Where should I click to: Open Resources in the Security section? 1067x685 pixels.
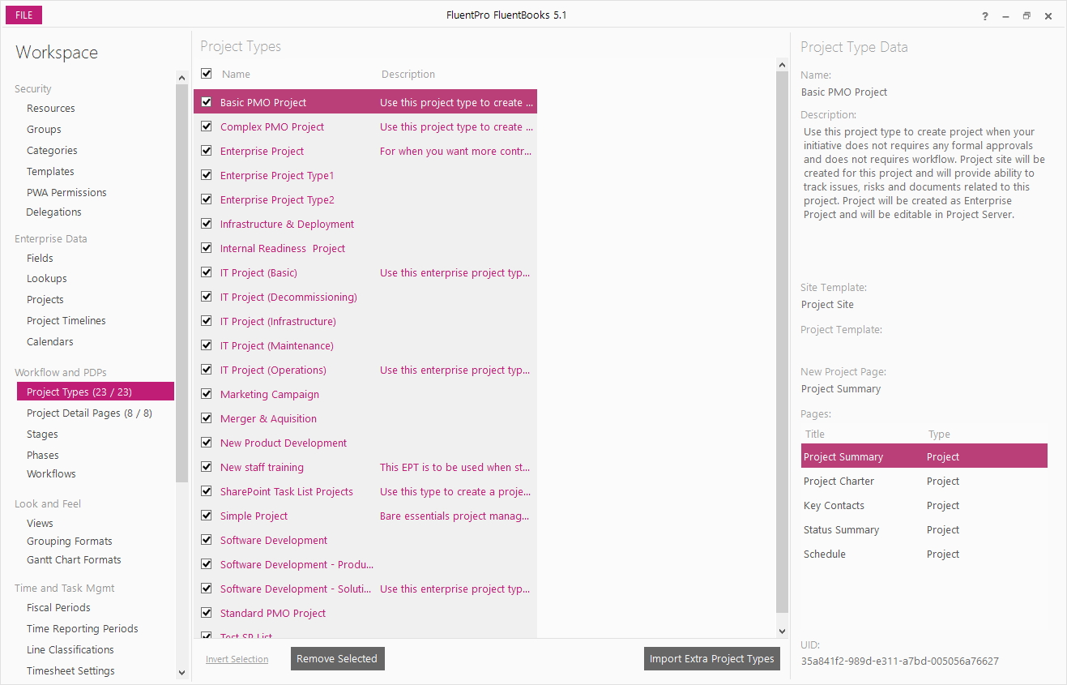(x=51, y=109)
